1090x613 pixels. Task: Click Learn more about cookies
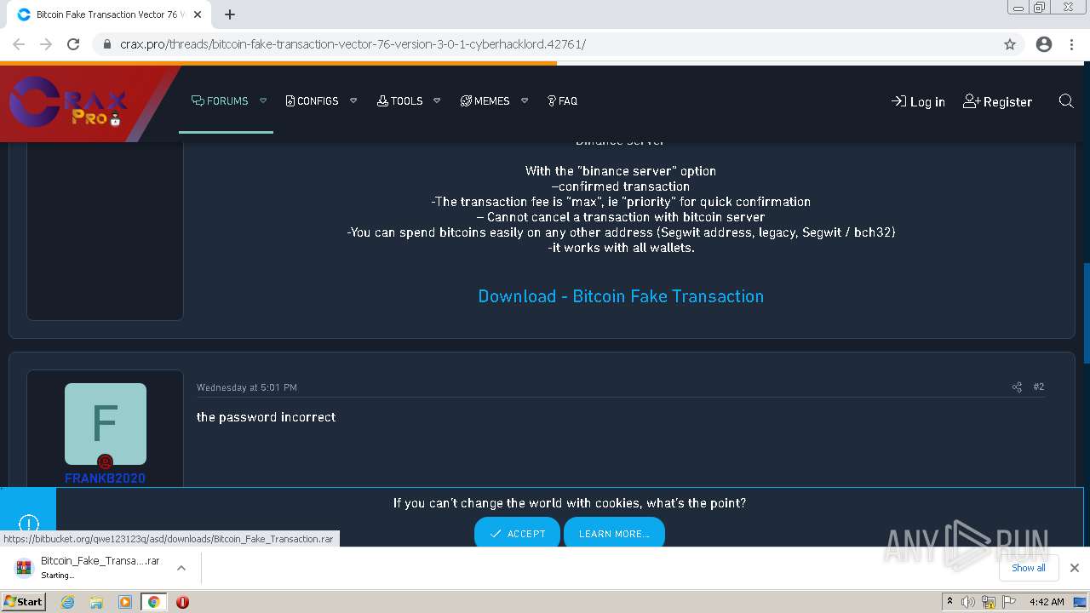[614, 534]
